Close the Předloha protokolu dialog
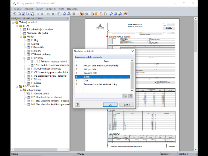 [x=132, y=51]
